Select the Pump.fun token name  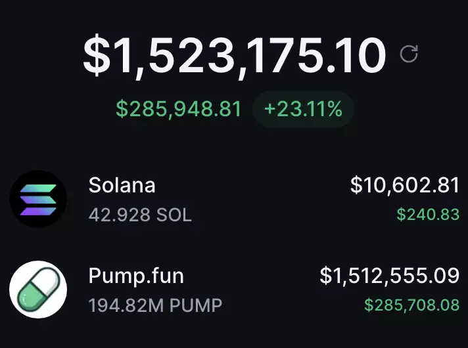136,276
